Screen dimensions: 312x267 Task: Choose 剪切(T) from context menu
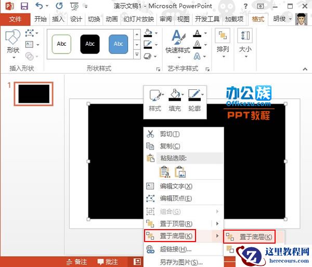[x=184, y=134]
